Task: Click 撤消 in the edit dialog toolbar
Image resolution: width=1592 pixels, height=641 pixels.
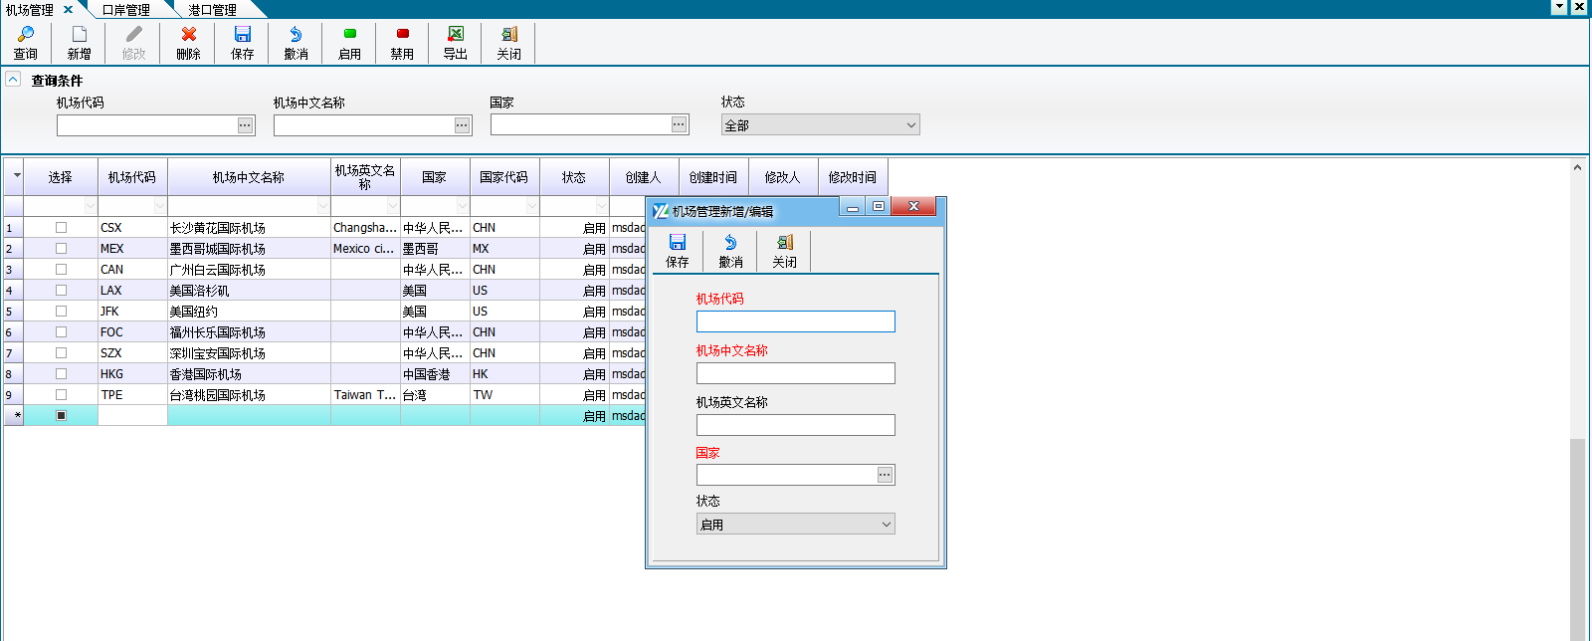Action: click(x=730, y=251)
